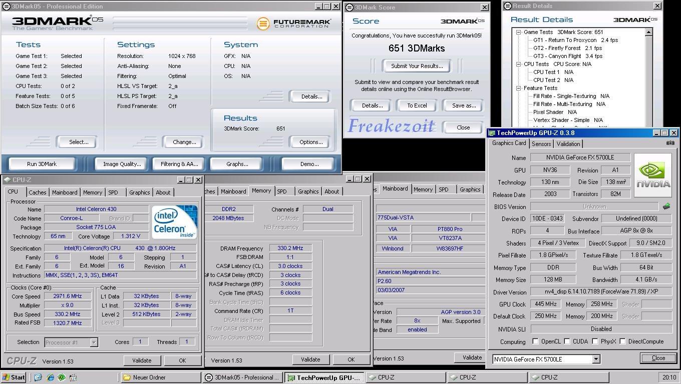Viewport: 681px width, 384px height.
Task: Enable the CUDA checkbox in GPU-Z
Action: click(567, 341)
